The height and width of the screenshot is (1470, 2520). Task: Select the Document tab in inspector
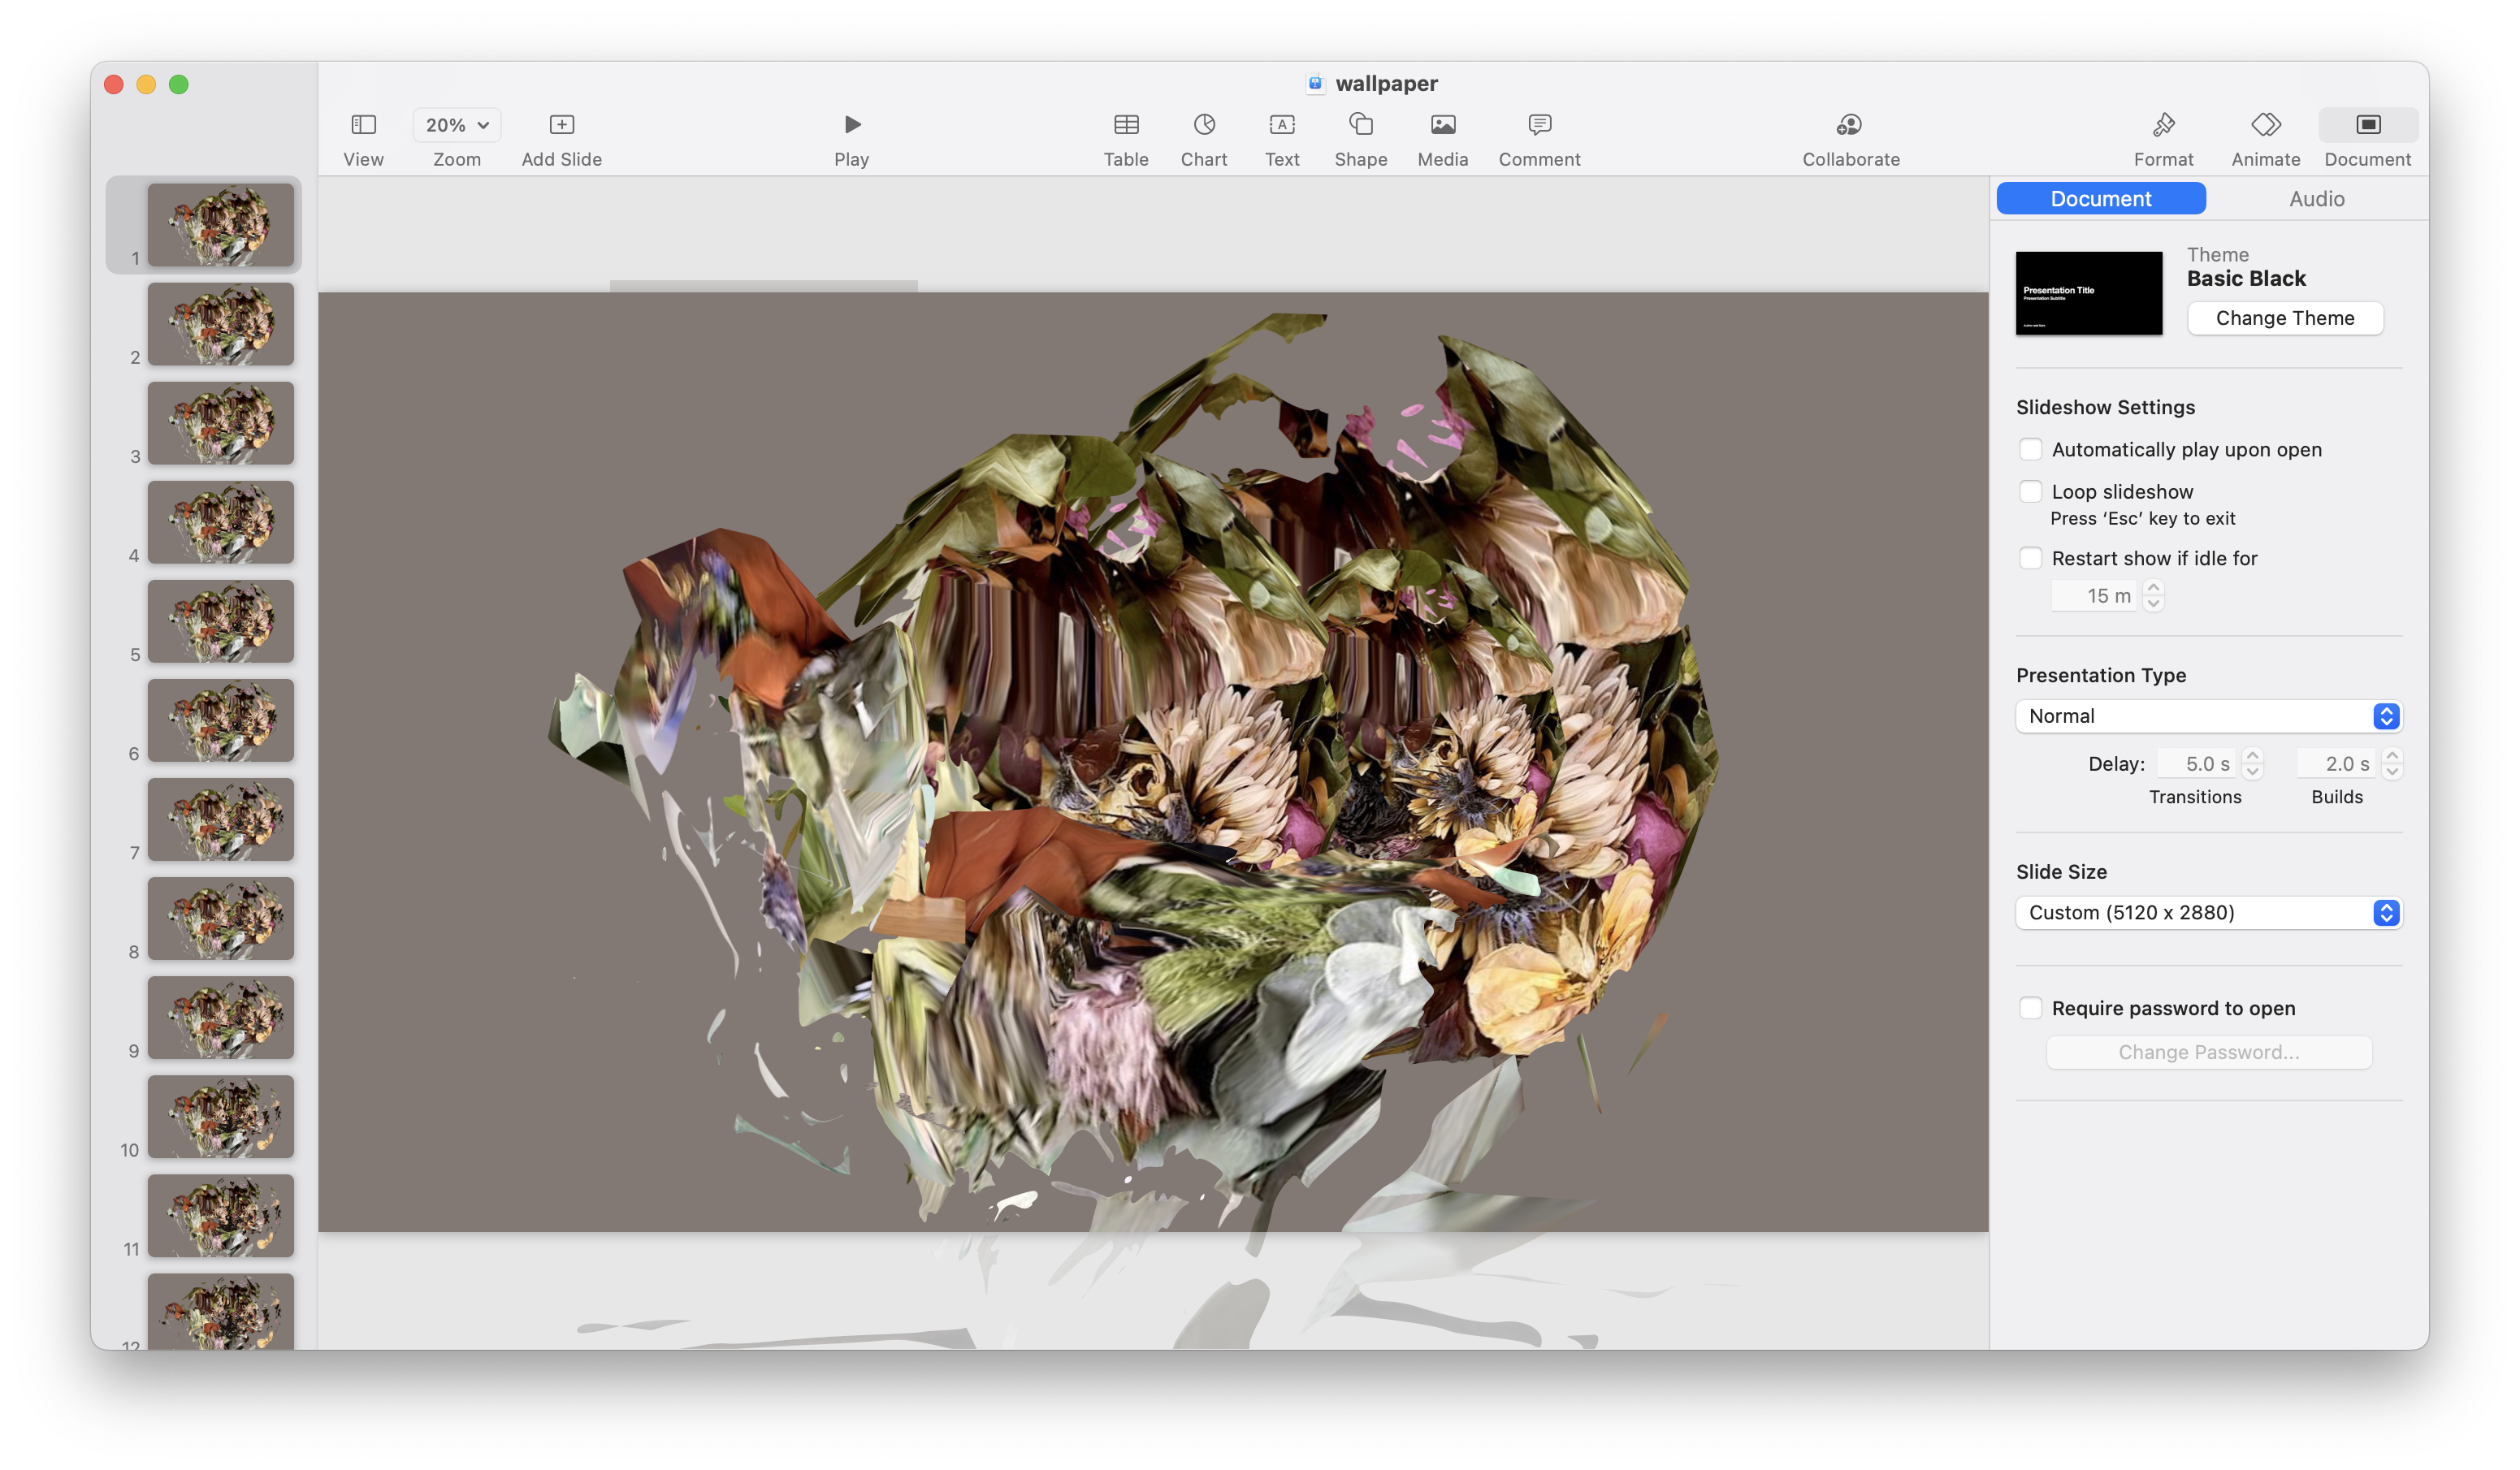[x=2100, y=199]
